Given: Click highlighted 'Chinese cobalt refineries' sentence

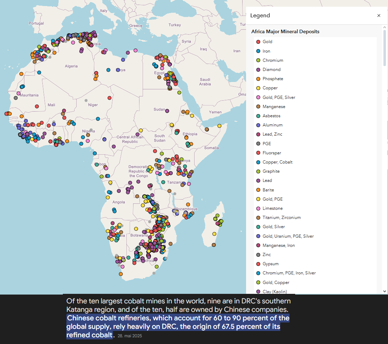Looking at the screenshot, I should coord(178,326).
